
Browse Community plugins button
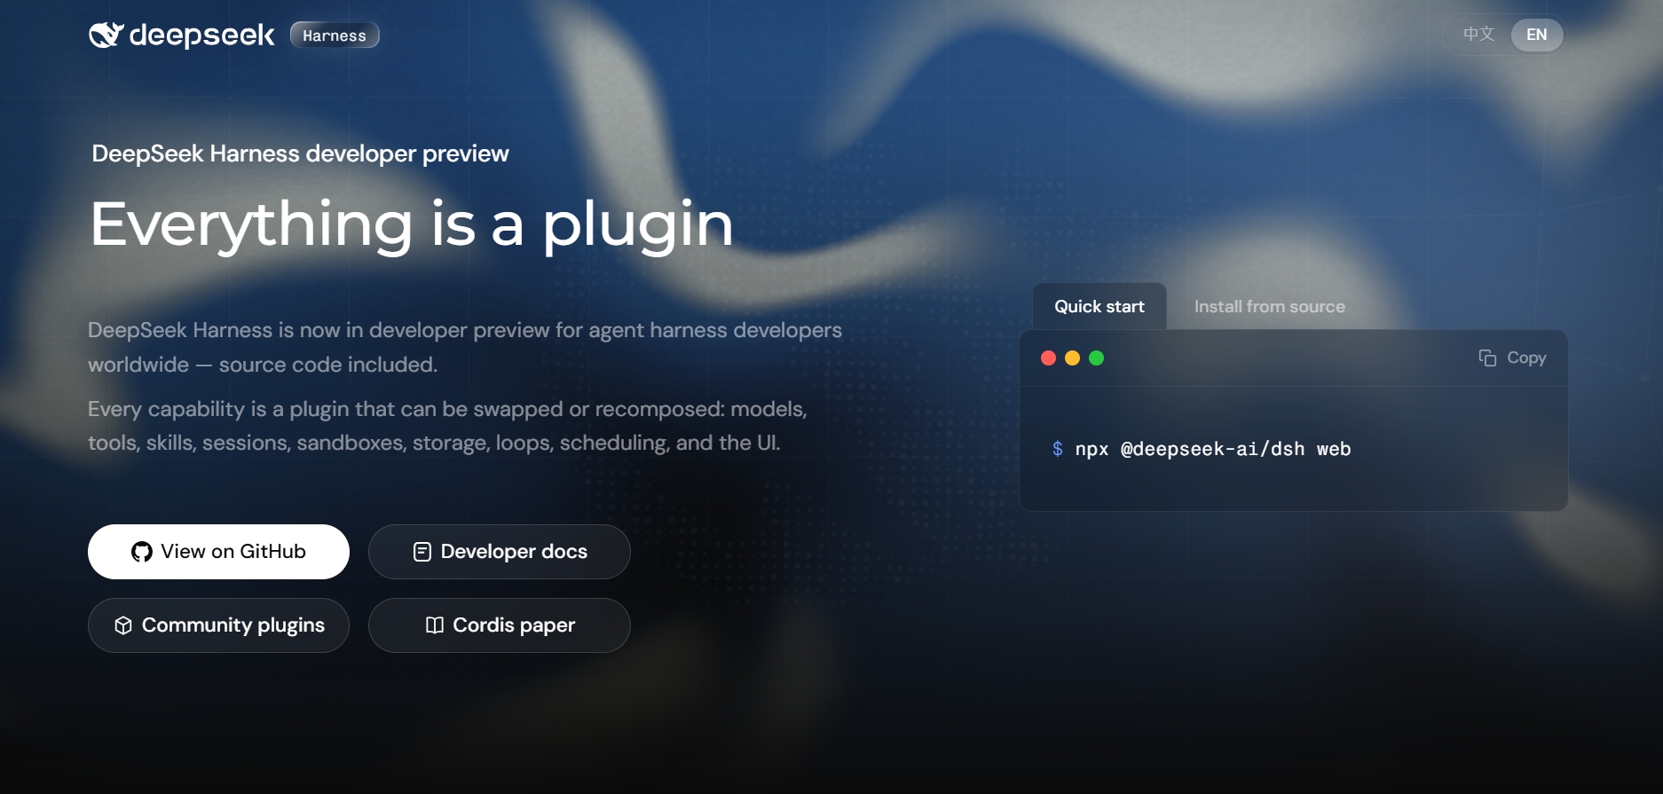pos(218,625)
